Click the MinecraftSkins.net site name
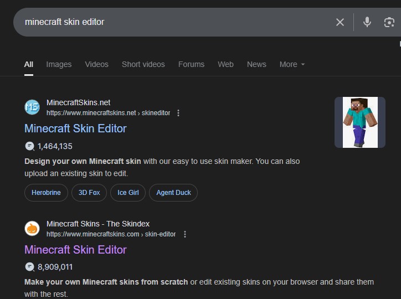 pyautogui.click(x=78, y=103)
